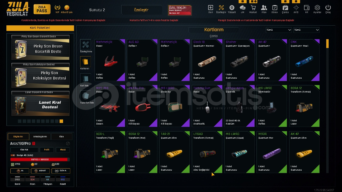The width and height of the screenshot is (342, 192).
Task: Select the first card package page dot
Action: tap(20, 121)
